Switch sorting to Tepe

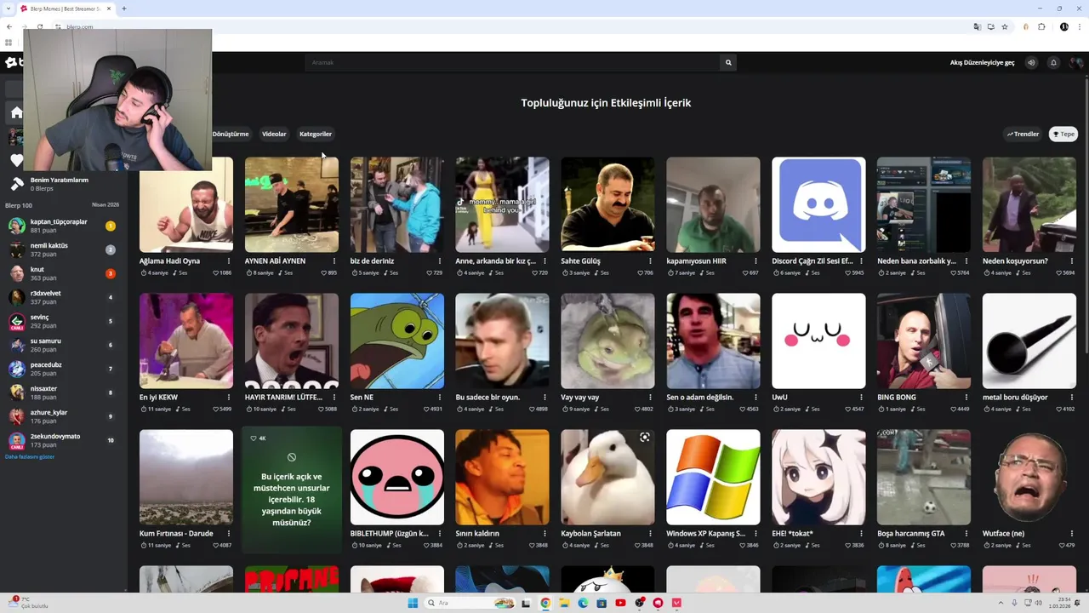(1063, 134)
